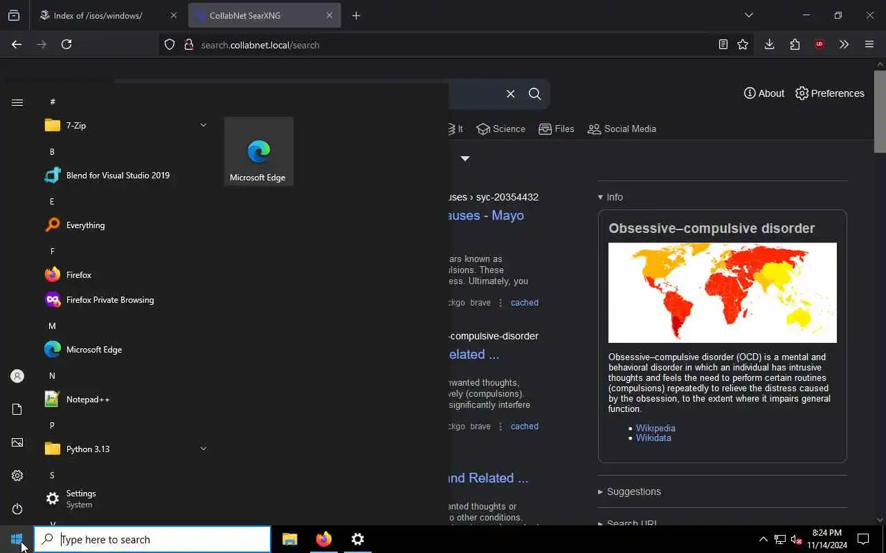This screenshot has height=553, width=886.
Task: Open a new browser tab
Action: [356, 15]
